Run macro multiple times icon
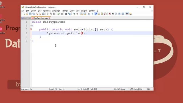 click(120, 14)
